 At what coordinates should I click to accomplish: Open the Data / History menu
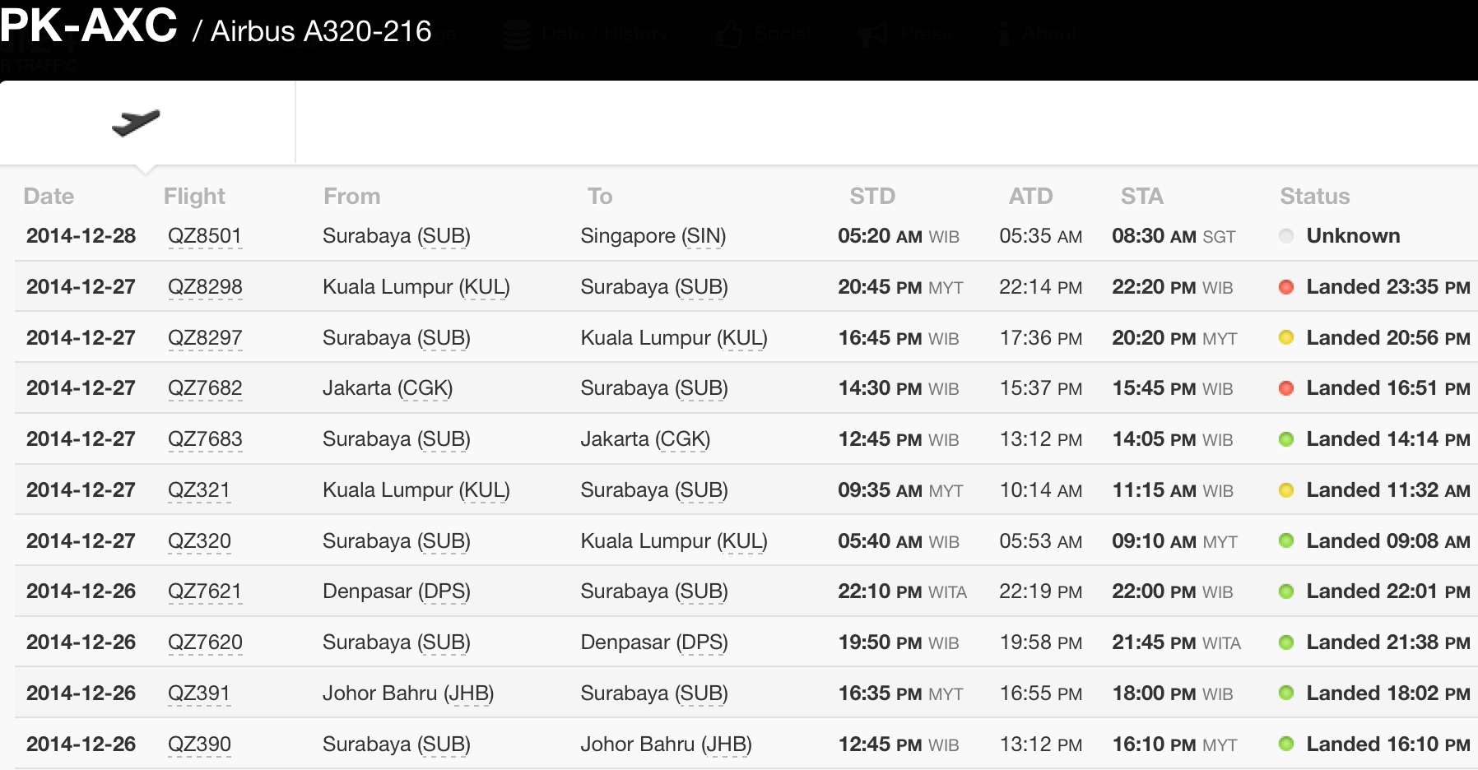pyautogui.click(x=605, y=34)
